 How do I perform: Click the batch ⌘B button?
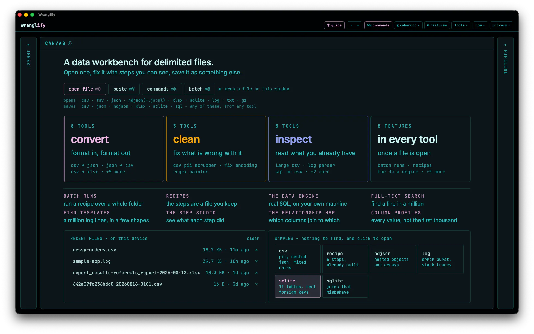point(200,89)
